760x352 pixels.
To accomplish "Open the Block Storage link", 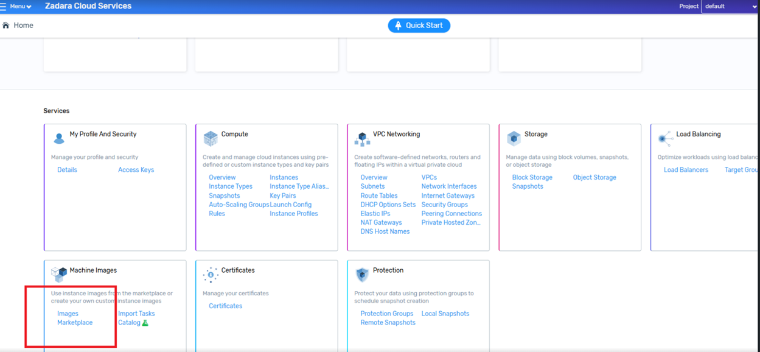I will [x=532, y=178].
